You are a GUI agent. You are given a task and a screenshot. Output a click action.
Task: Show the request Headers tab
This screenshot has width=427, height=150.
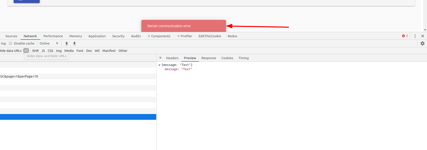(x=172, y=58)
